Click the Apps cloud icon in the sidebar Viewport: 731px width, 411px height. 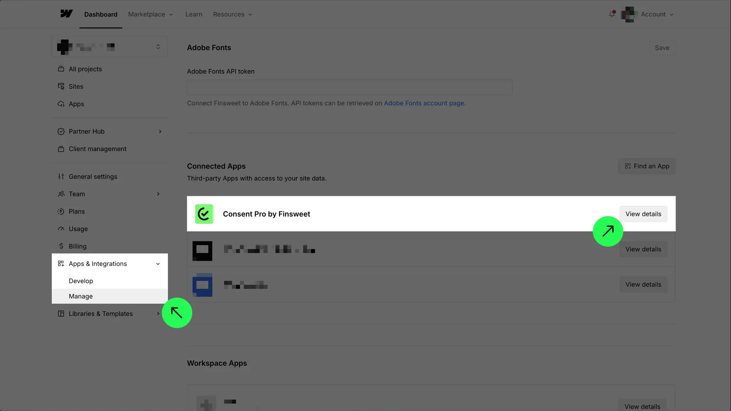[61, 104]
